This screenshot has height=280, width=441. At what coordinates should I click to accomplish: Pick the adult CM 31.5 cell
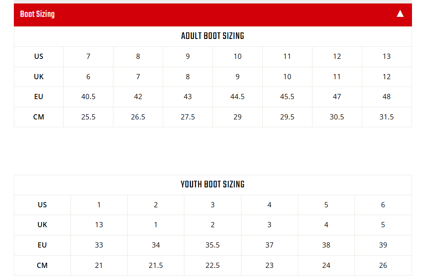point(386,117)
